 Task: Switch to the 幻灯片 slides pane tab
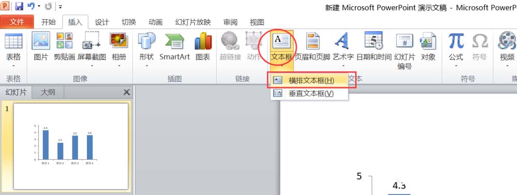pos(16,93)
